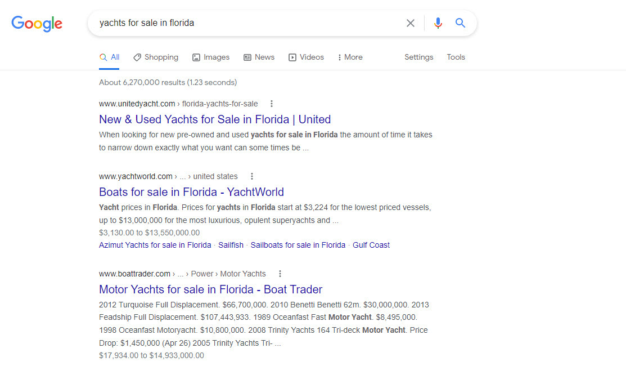Clear the search box with X icon

(411, 23)
